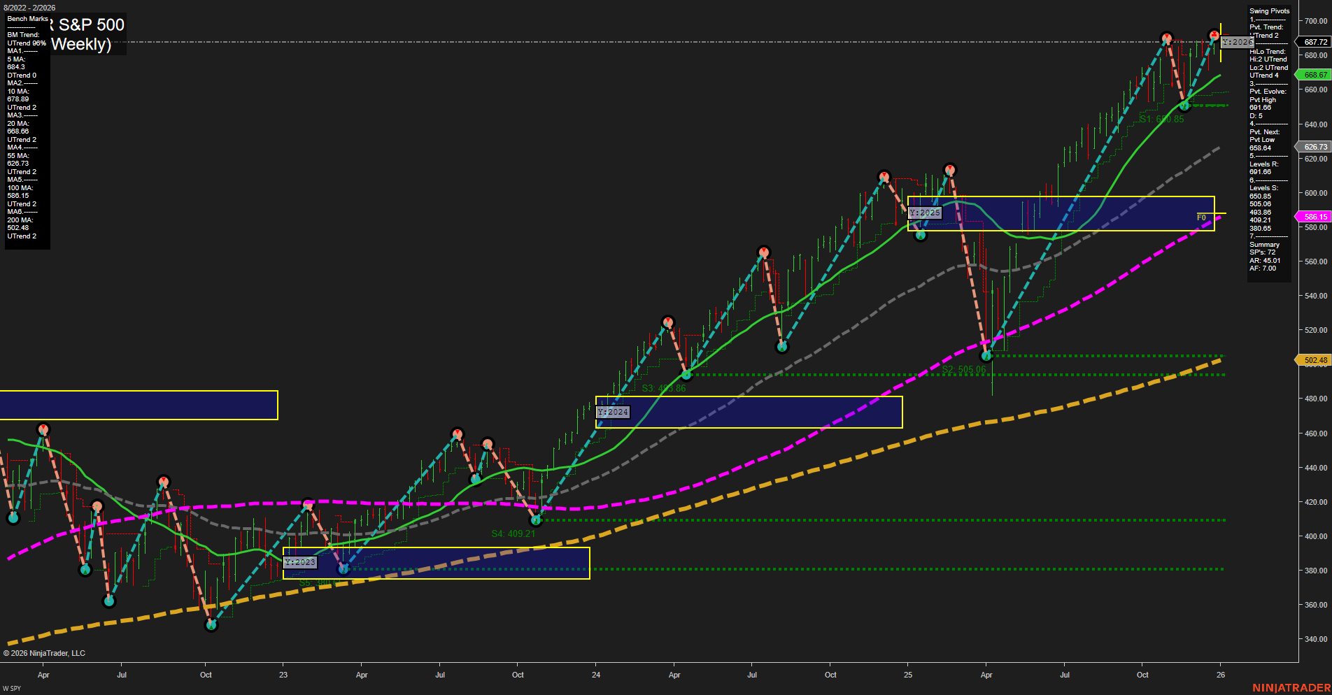Click the 687.72 current price marker
Screen dimensions: 1332x695
pyautogui.click(x=1315, y=43)
